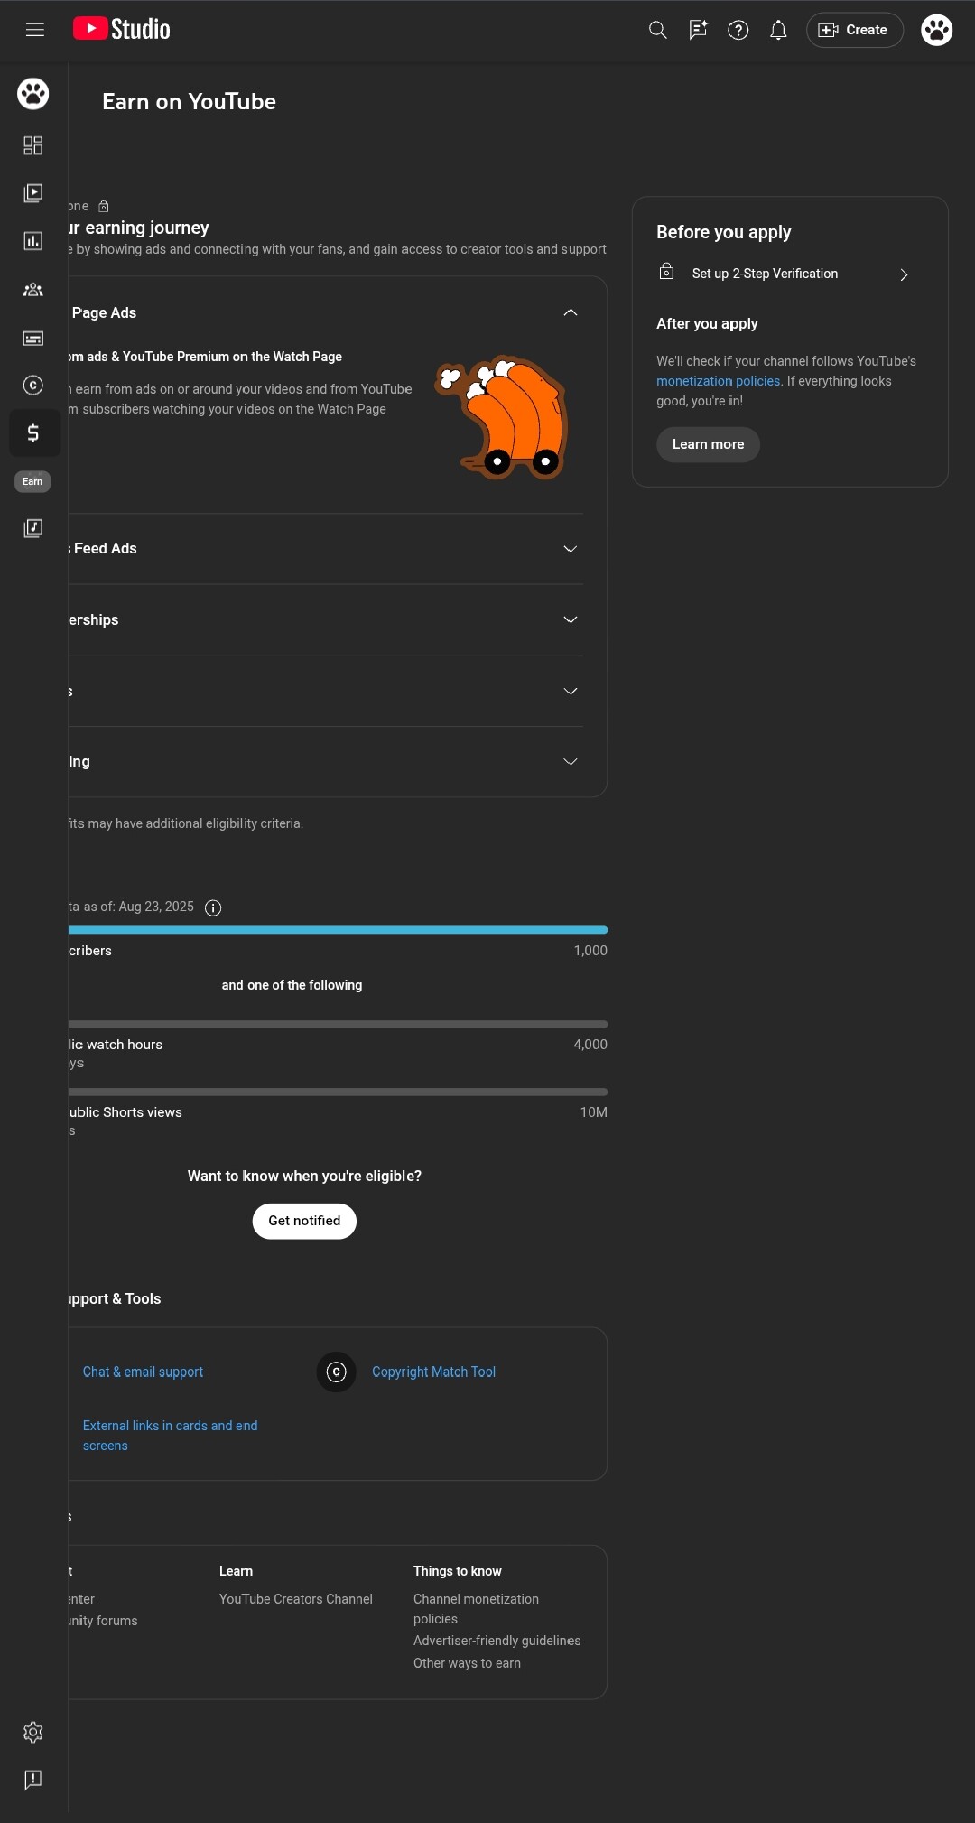Open the send feedback icon in header
Screen dimensions: 975x1823
698,30
